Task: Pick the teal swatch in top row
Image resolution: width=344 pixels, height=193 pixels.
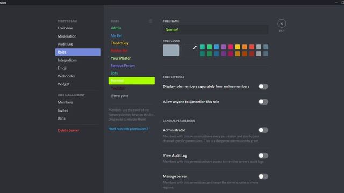Action: [x=202, y=47]
